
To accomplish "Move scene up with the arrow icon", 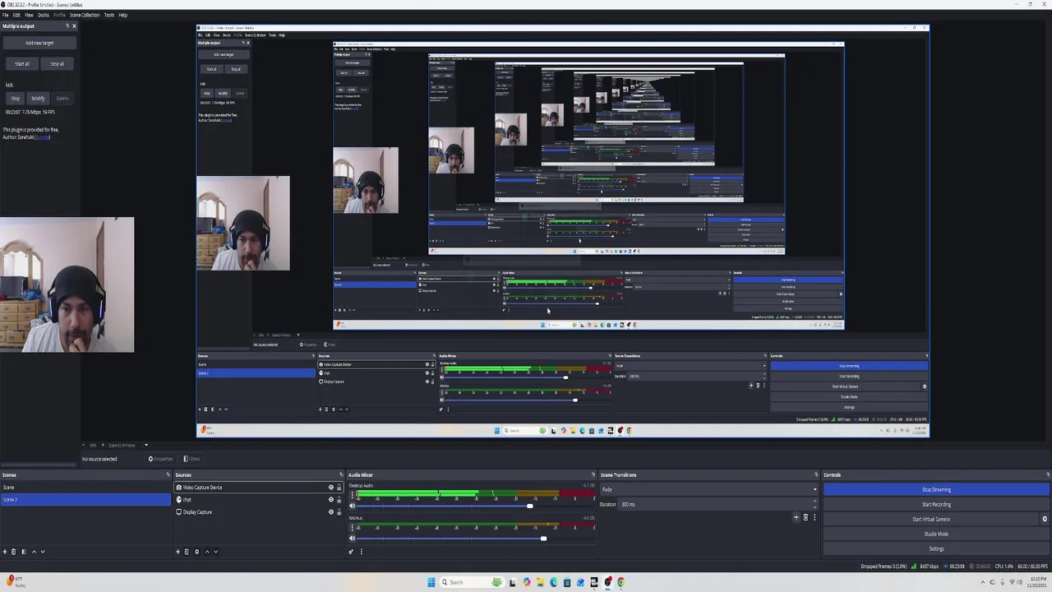I will click(34, 552).
